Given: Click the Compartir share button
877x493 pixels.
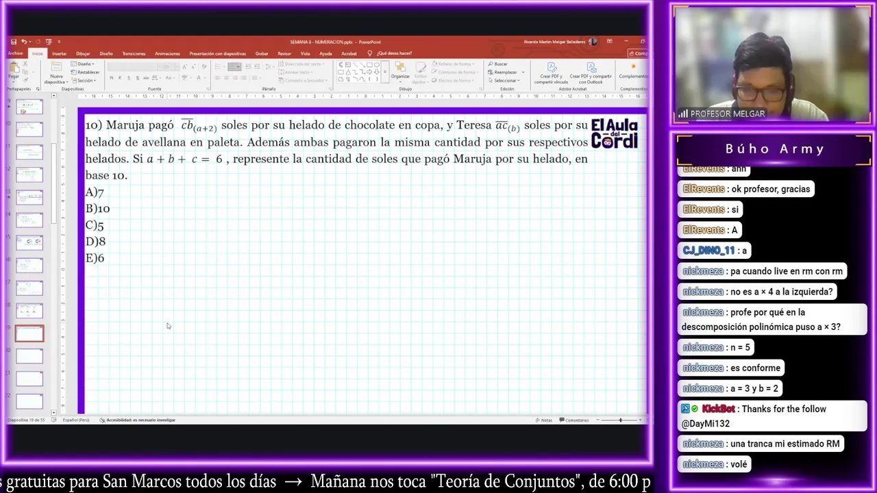Looking at the screenshot, I should [639, 53].
